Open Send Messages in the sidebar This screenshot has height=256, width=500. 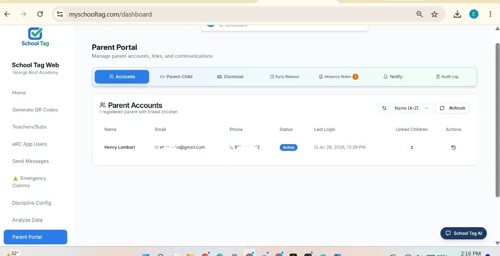(31, 161)
